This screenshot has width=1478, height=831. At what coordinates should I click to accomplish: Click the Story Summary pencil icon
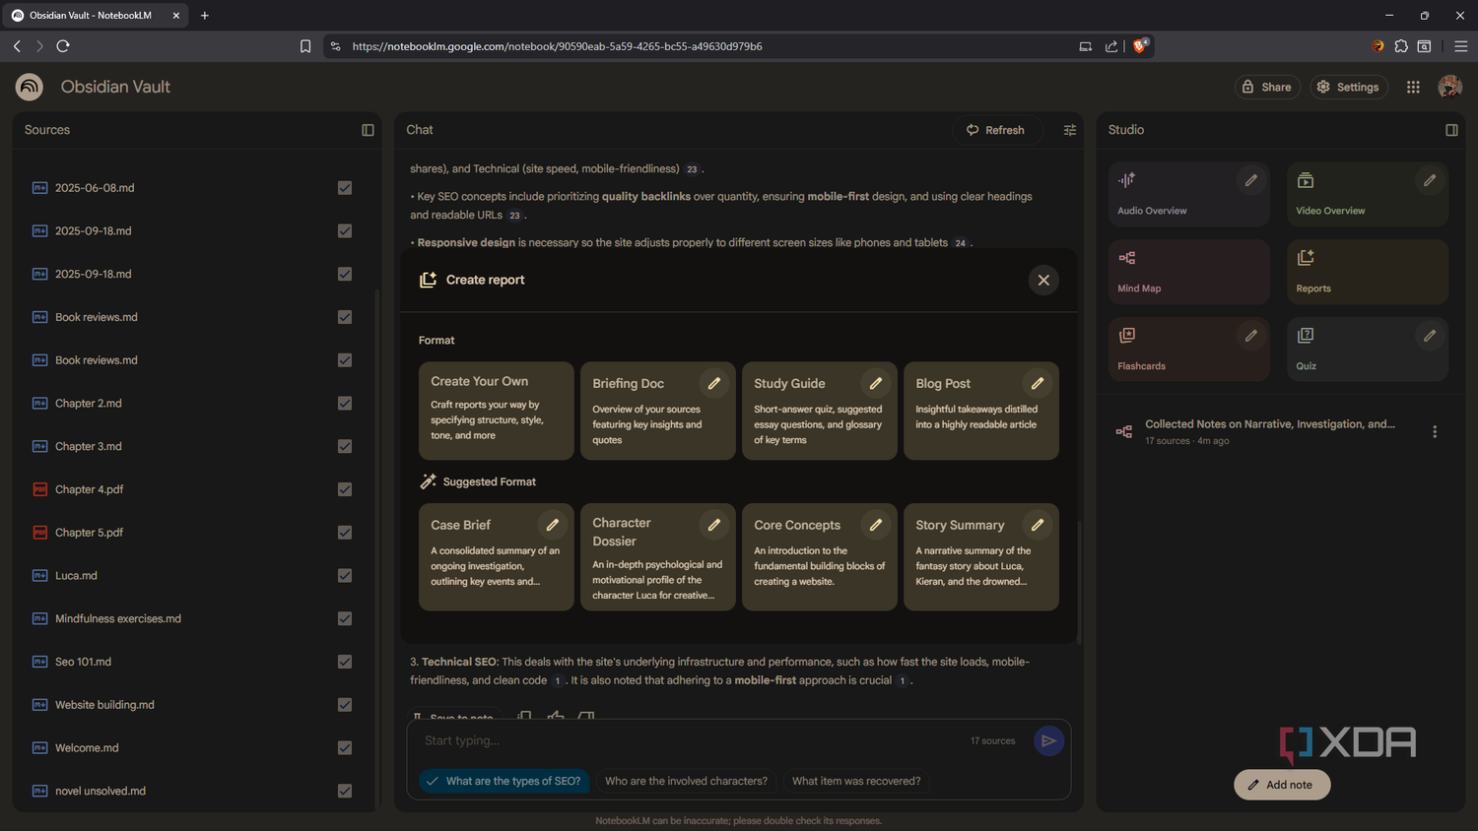point(1038,525)
